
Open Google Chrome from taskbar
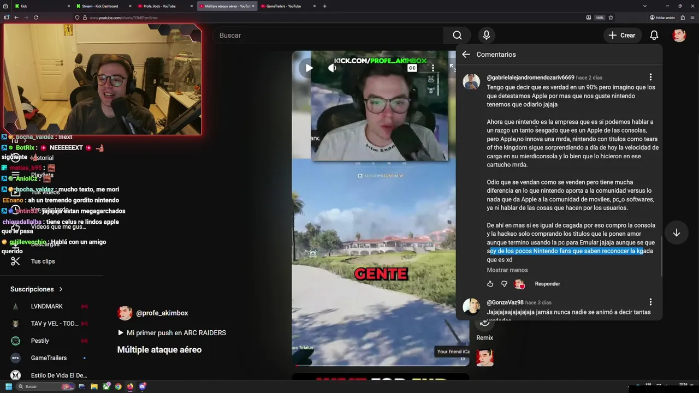[118, 386]
